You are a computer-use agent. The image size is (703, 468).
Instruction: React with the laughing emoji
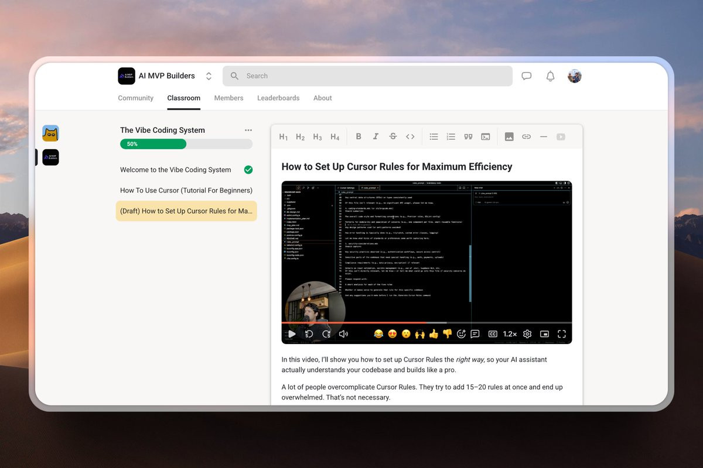[x=378, y=334]
